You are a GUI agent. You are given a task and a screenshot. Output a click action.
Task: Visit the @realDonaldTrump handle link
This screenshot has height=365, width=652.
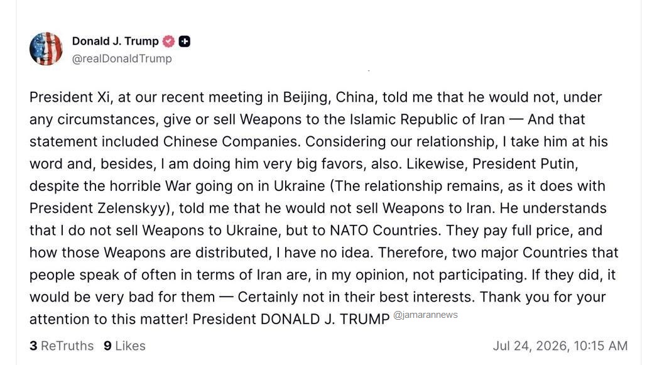click(122, 58)
